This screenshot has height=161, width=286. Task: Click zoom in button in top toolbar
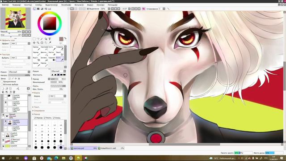point(116,9)
